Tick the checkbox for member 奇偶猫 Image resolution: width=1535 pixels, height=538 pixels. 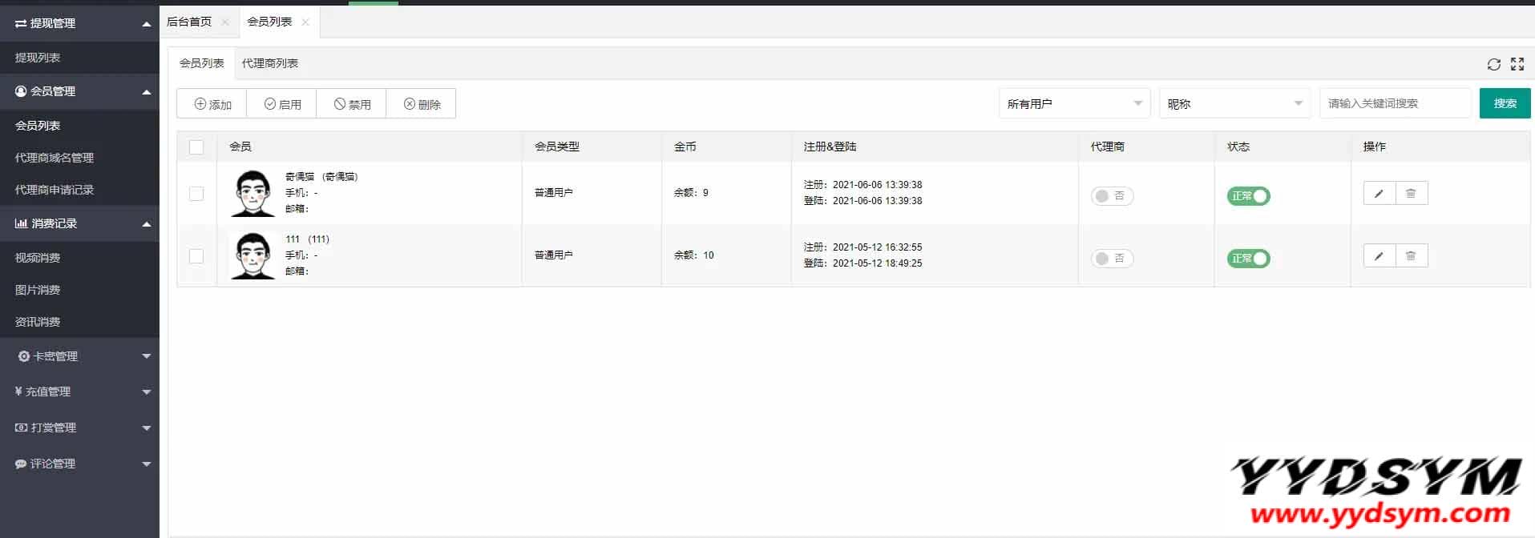point(196,194)
